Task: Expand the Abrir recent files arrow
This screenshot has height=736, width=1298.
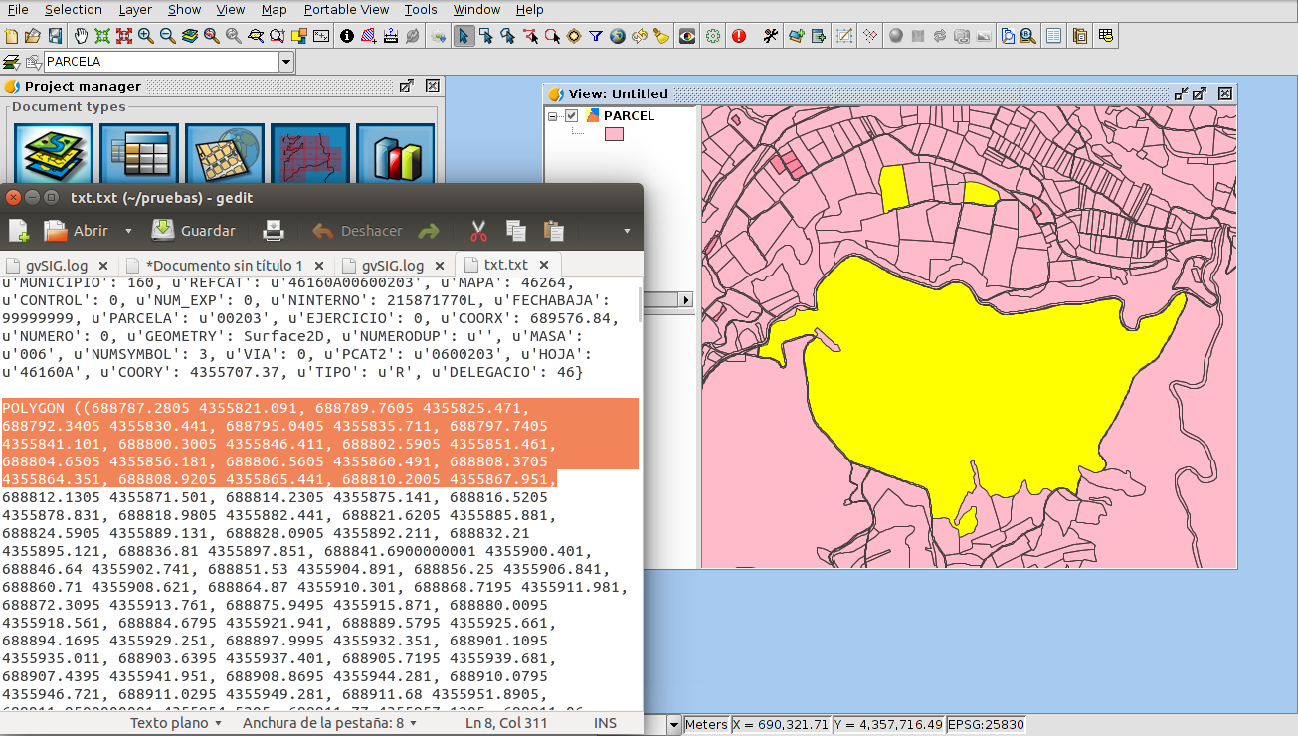Action: pyautogui.click(x=128, y=231)
